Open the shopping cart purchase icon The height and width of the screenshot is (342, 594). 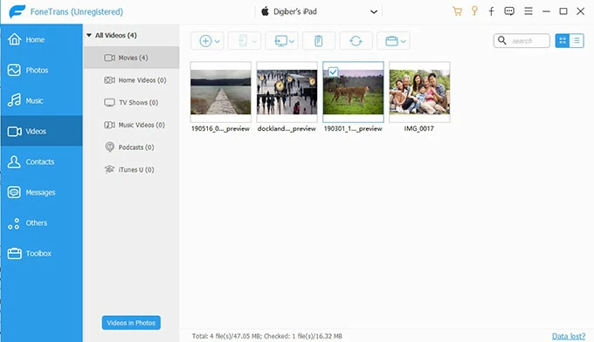[x=457, y=11]
